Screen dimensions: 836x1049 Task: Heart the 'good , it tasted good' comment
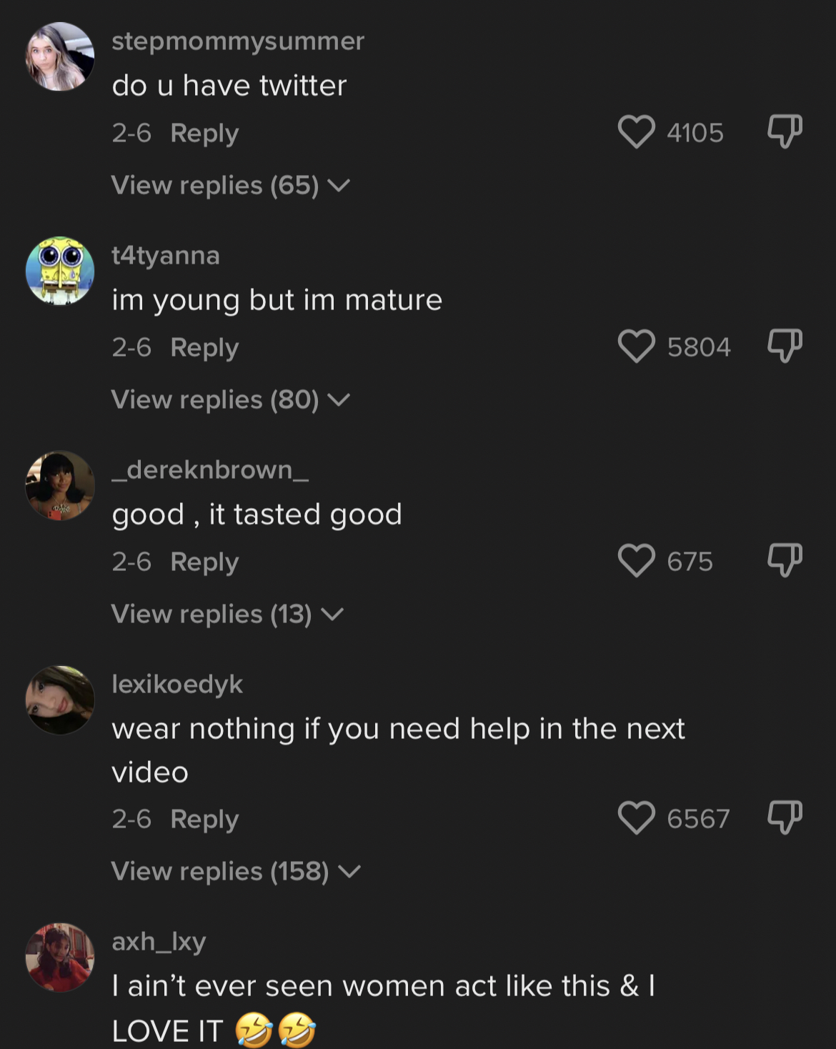[x=636, y=561]
